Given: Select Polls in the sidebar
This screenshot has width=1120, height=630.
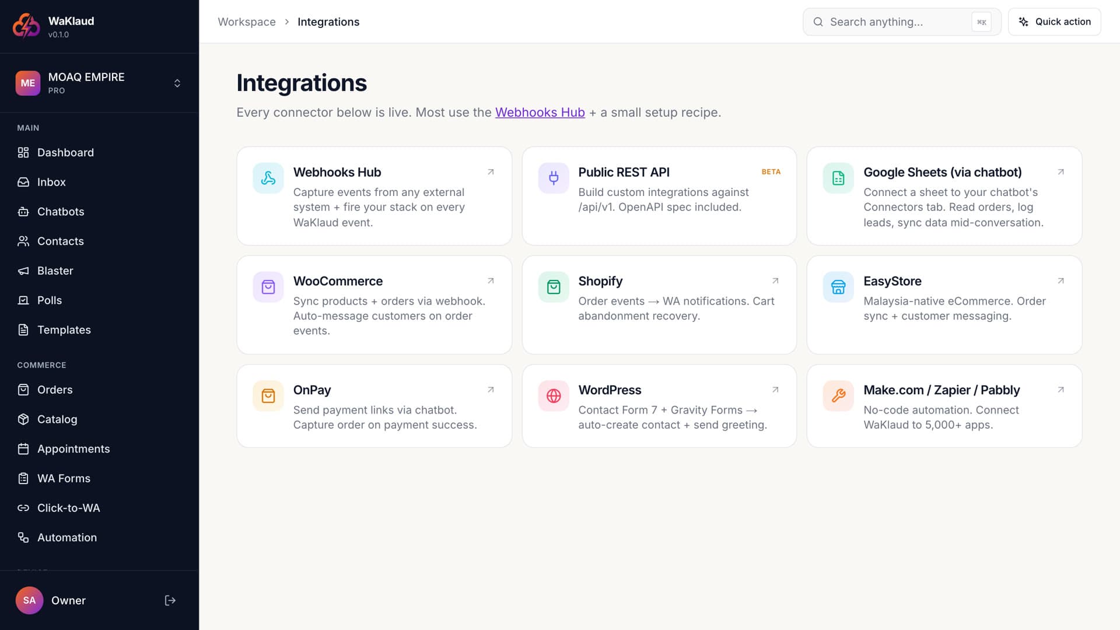Looking at the screenshot, I should (x=99, y=300).
